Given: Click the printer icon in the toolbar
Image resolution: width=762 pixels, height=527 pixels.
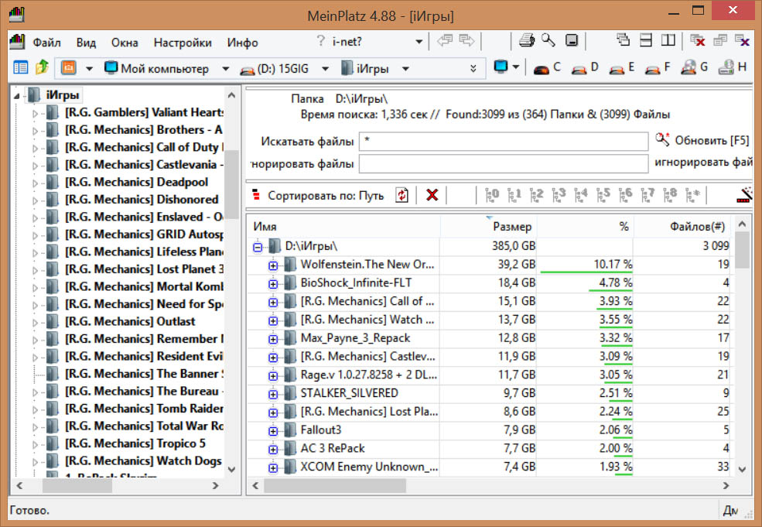Looking at the screenshot, I should 527,40.
